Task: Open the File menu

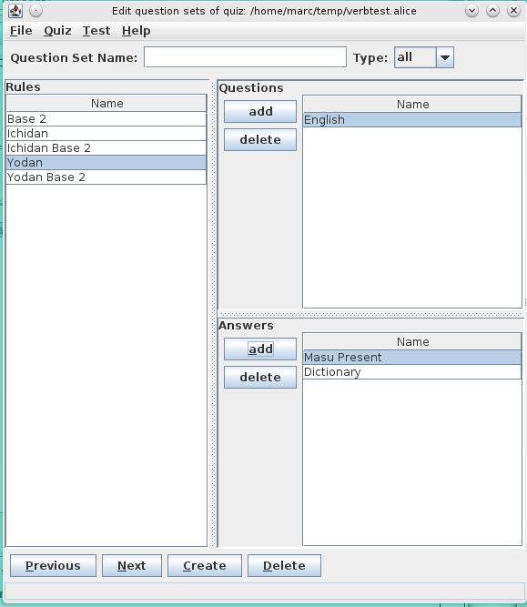Action: (x=21, y=31)
